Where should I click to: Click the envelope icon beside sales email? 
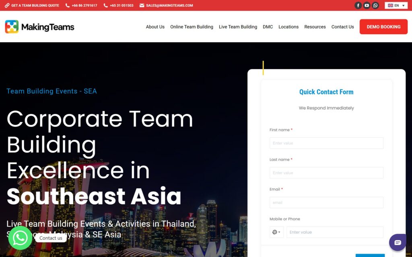[142, 5]
